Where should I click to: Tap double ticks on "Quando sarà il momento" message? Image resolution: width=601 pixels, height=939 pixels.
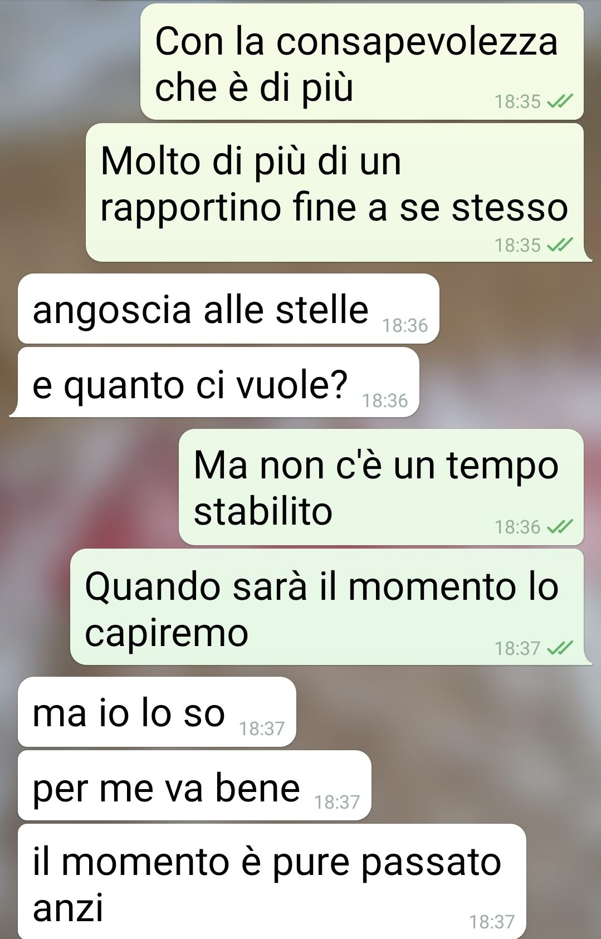[560, 648]
